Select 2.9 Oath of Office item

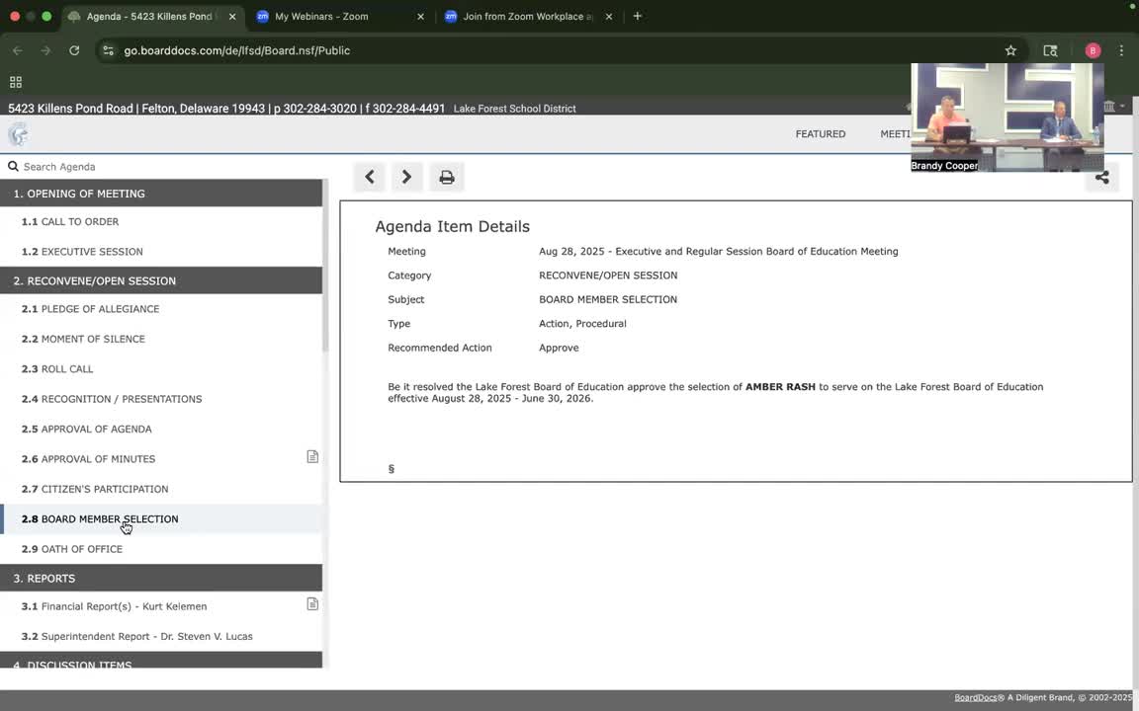(x=82, y=549)
